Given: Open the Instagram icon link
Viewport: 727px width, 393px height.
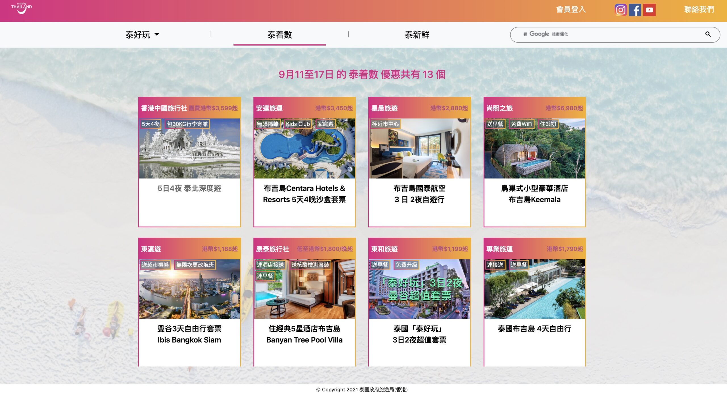Looking at the screenshot, I should [x=621, y=10].
